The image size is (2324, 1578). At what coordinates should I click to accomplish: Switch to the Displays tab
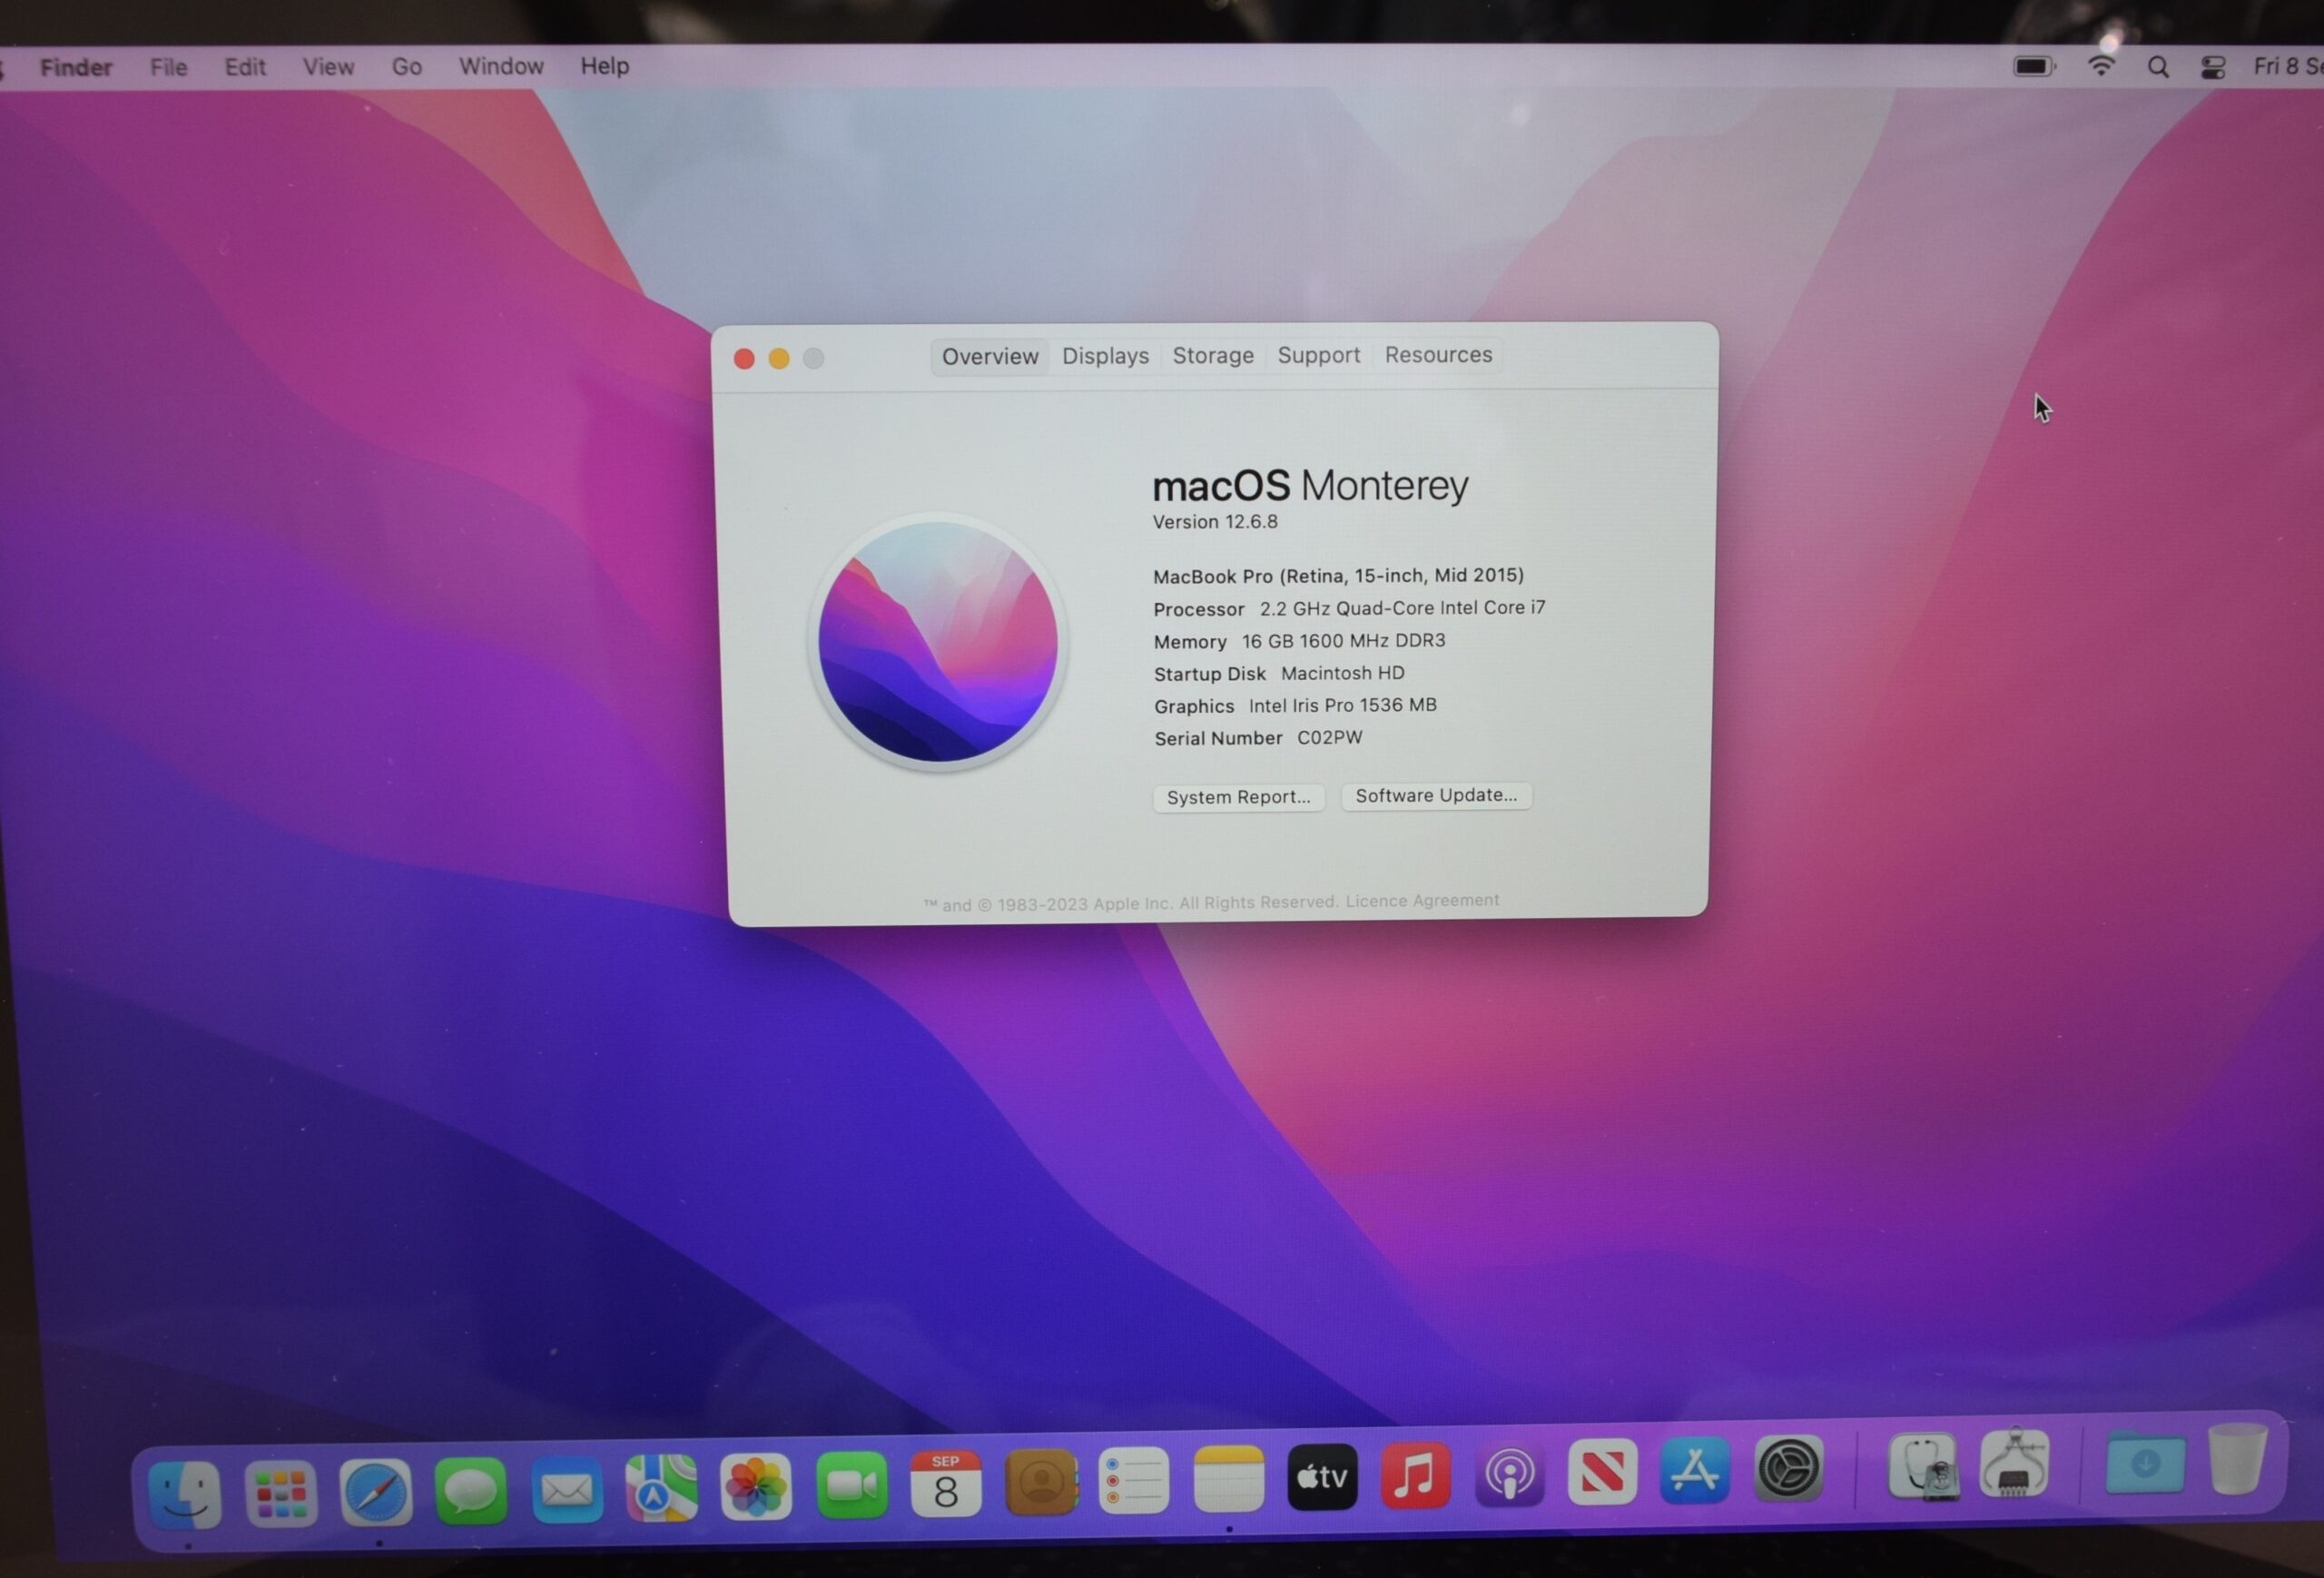[1105, 356]
